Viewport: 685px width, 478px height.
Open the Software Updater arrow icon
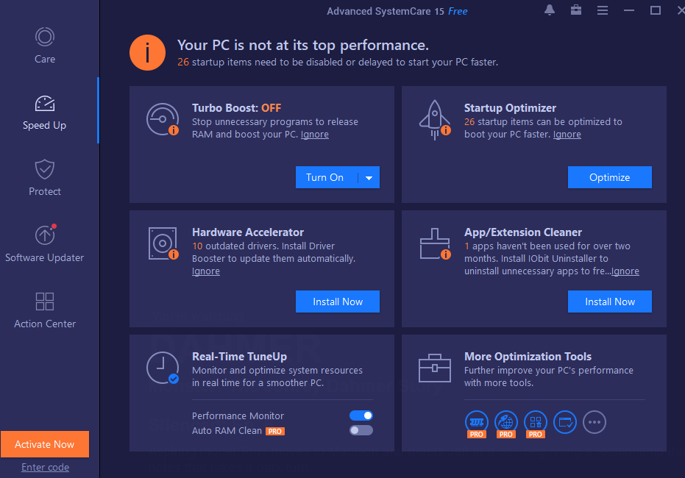(45, 235)
